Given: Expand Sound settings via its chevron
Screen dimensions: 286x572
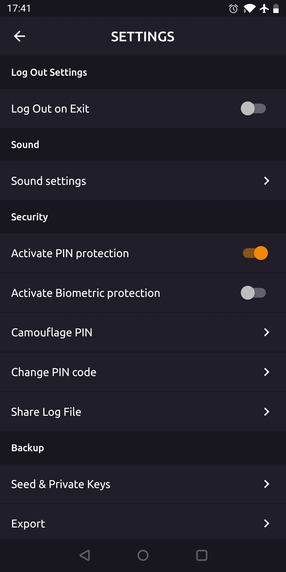Looking at the screenshot, I should coord(266,181).
